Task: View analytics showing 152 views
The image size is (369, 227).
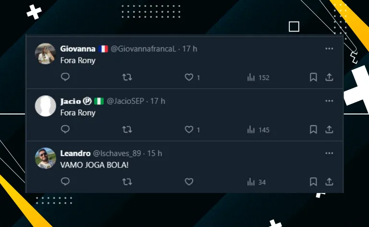Action: 258,78
